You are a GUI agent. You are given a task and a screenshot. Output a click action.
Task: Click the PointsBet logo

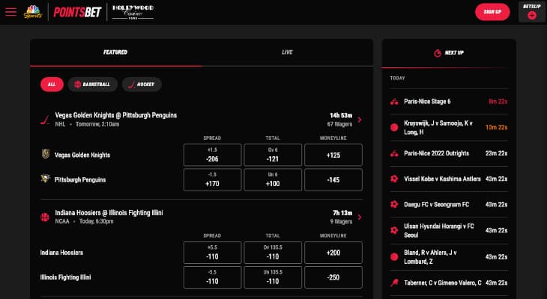coord(77,12)
